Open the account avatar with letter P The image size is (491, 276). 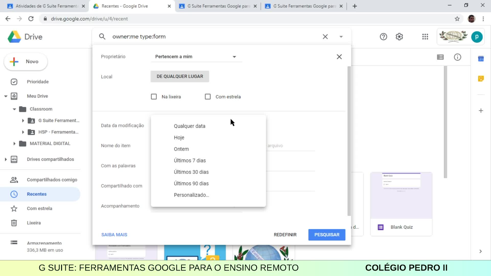click(x=477, y=37)
